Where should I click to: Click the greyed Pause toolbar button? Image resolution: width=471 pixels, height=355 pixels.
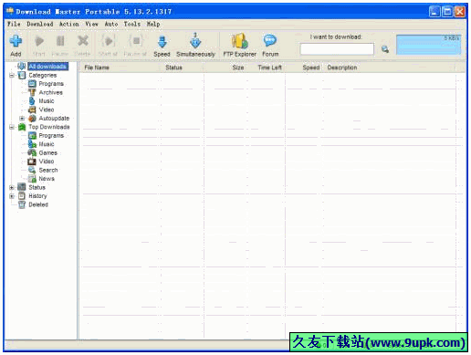(x=60, y=45)
